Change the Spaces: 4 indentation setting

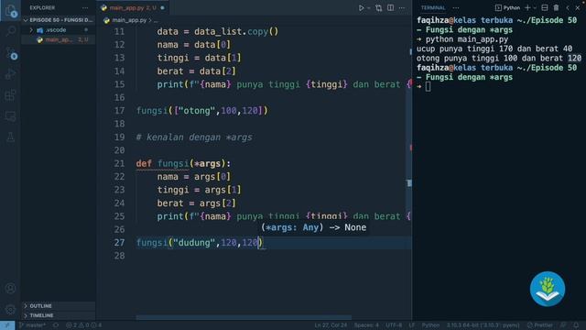click(x=366, y=325)
